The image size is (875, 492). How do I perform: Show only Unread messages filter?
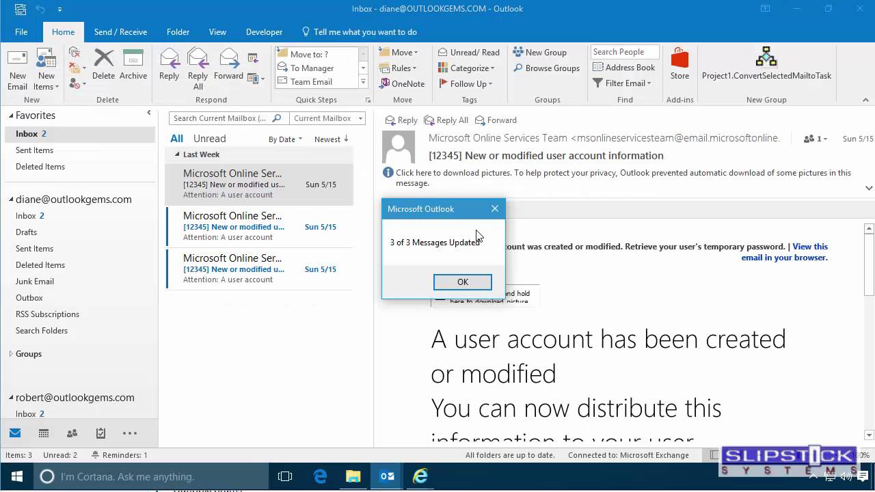tap(209, 138)
